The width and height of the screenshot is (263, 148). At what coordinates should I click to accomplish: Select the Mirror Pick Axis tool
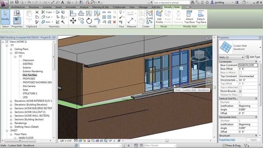tap(89, 13)
